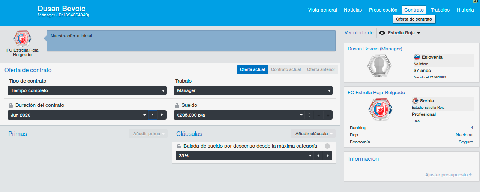This screenshot has height=192, width=480.
Task: Click the eye icon beside Estrella Roja
Action: pyautogui.click(x=382, y=33)
